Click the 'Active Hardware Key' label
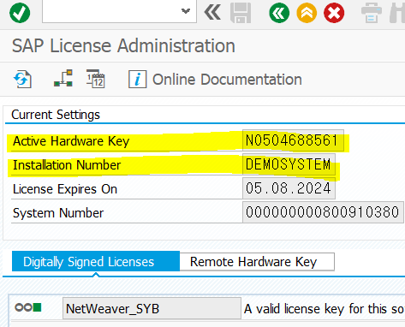Screen dimensions: 405x327 click(71, 141)
